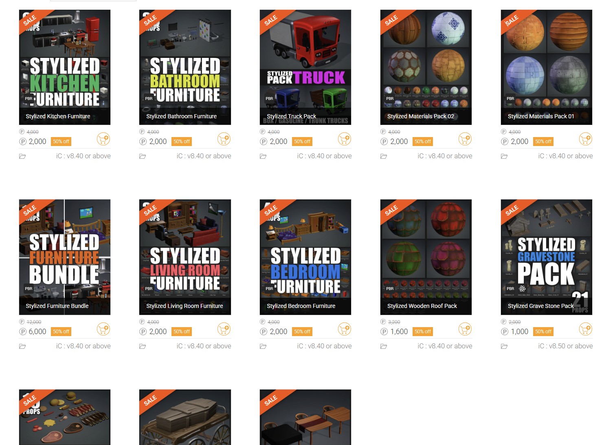Click the search input field at the top
This screenshot has width=604, height=445.
[x=93, y=1]
